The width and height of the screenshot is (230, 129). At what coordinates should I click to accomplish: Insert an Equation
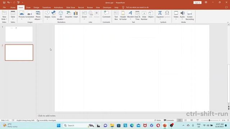click(160, 15)
